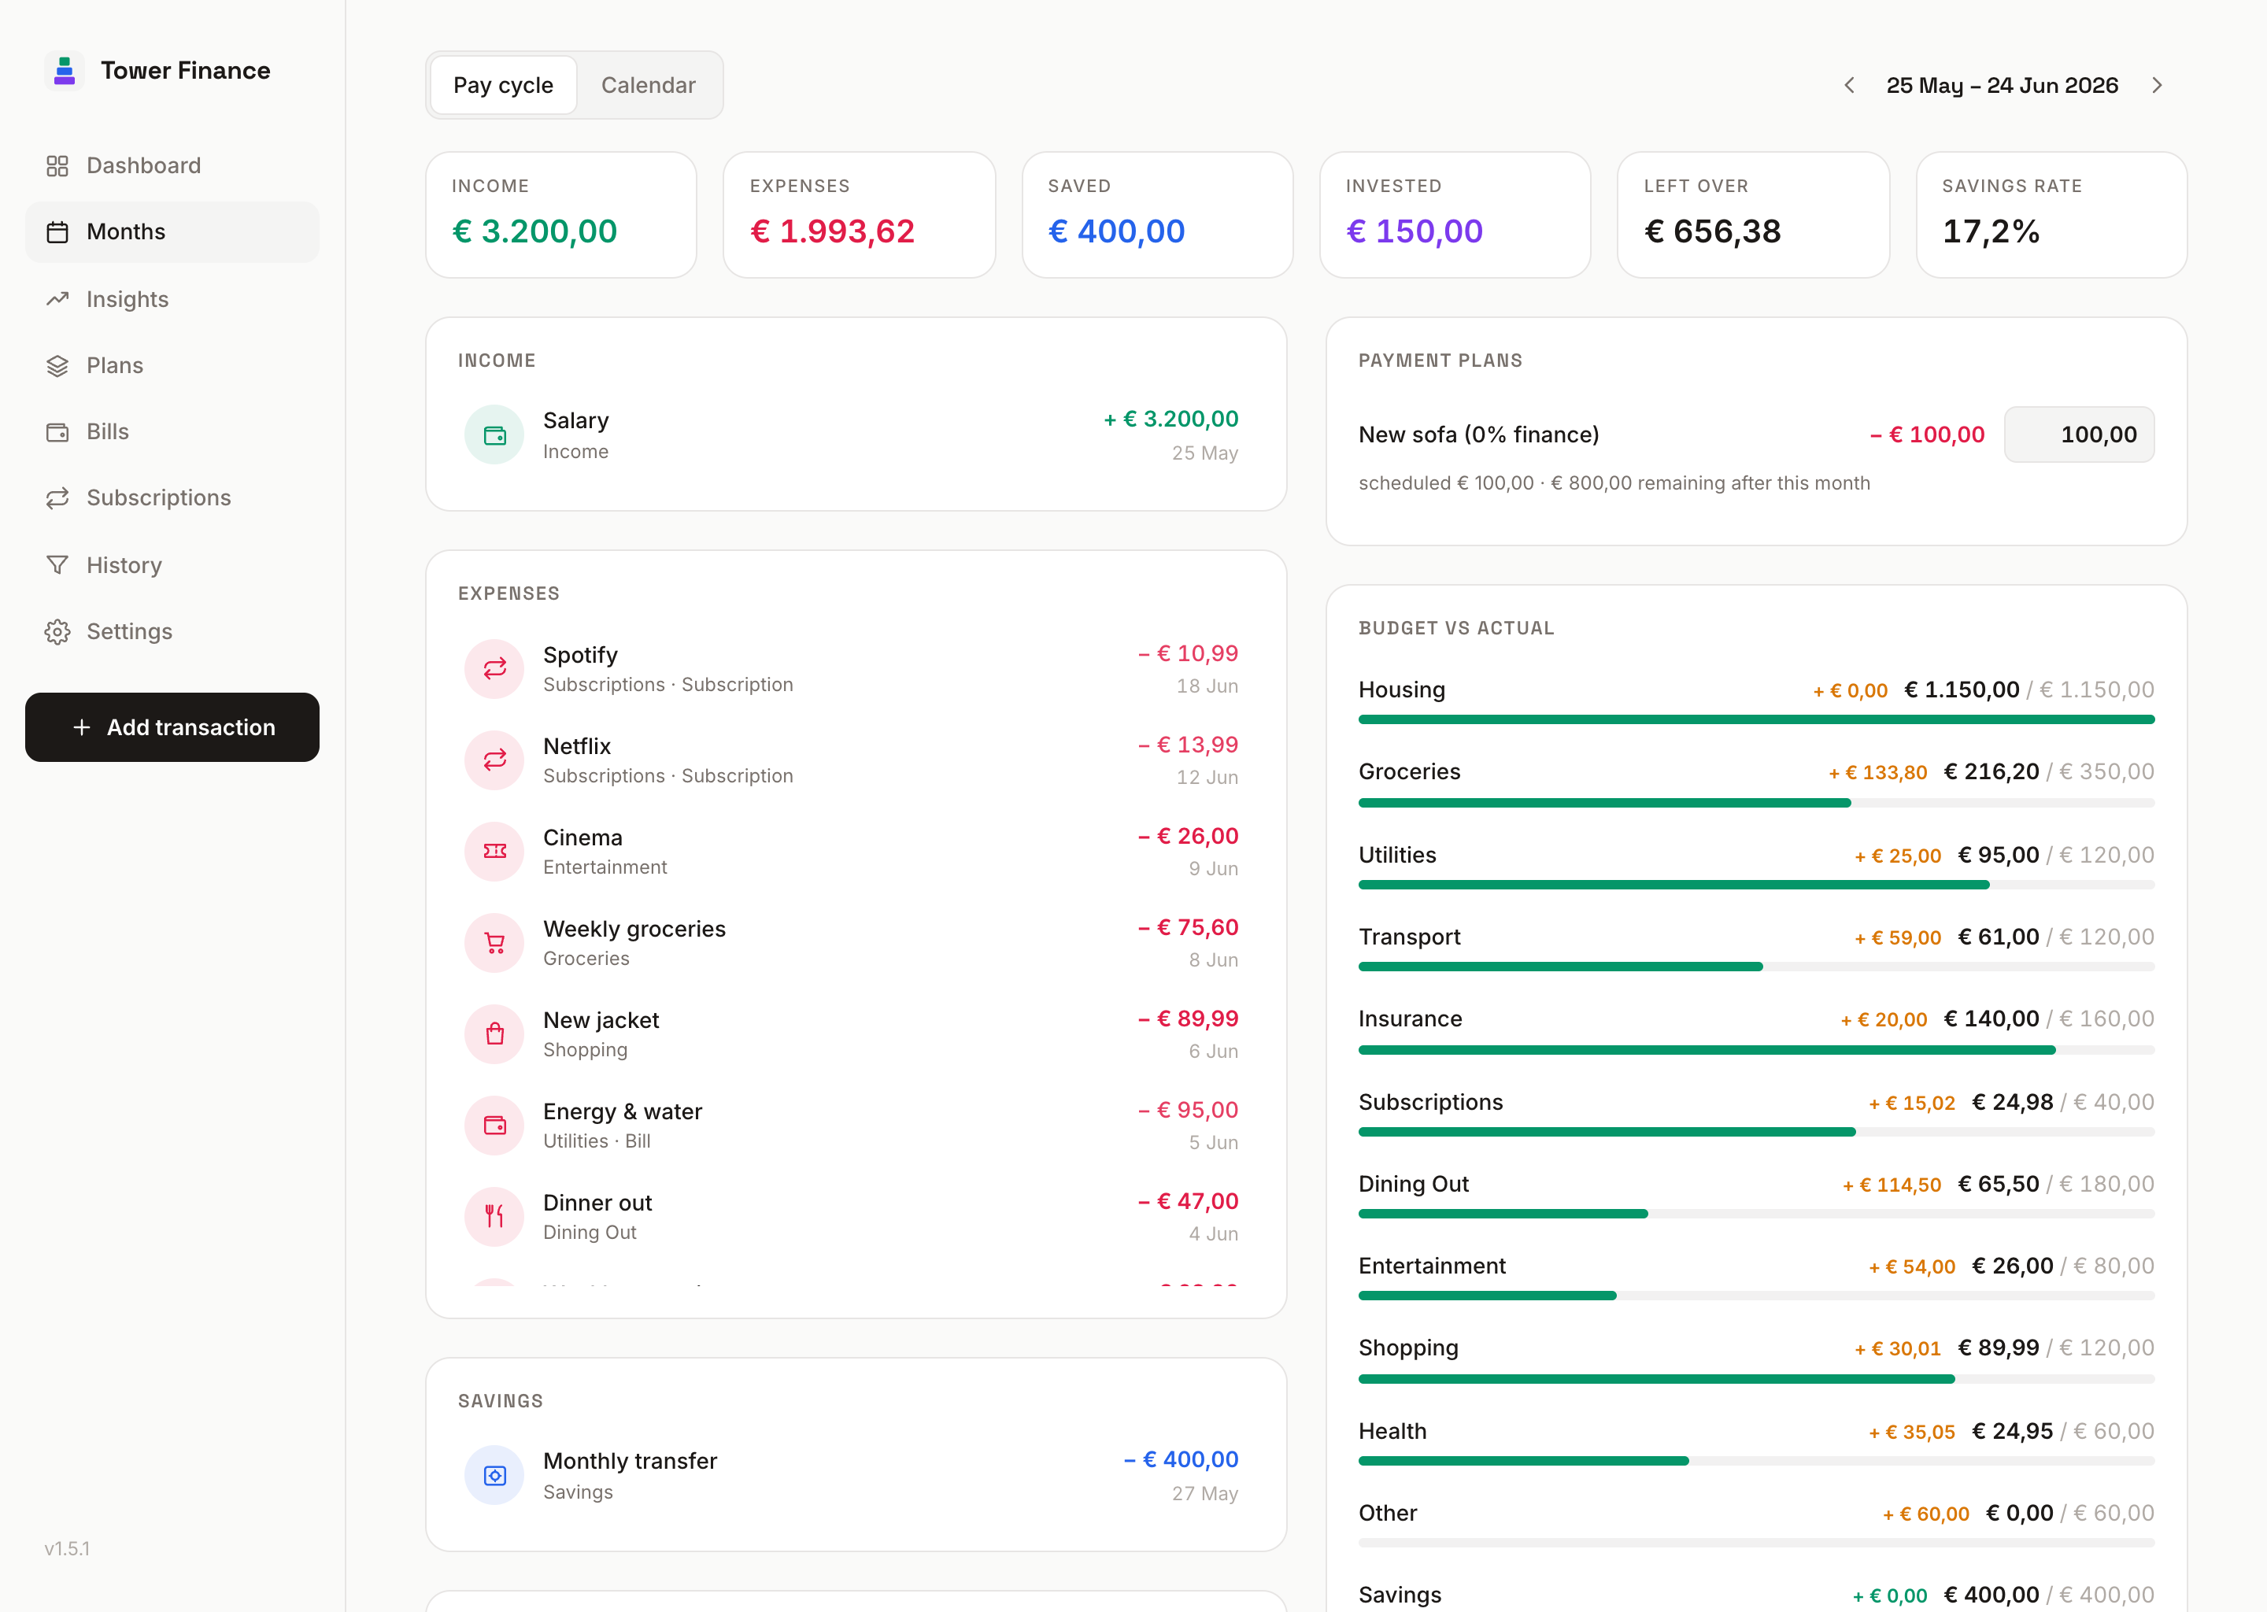Click the Tower Finance logo icon
This screenshot has height=1612, width=2267.
[x=65, y=71]
